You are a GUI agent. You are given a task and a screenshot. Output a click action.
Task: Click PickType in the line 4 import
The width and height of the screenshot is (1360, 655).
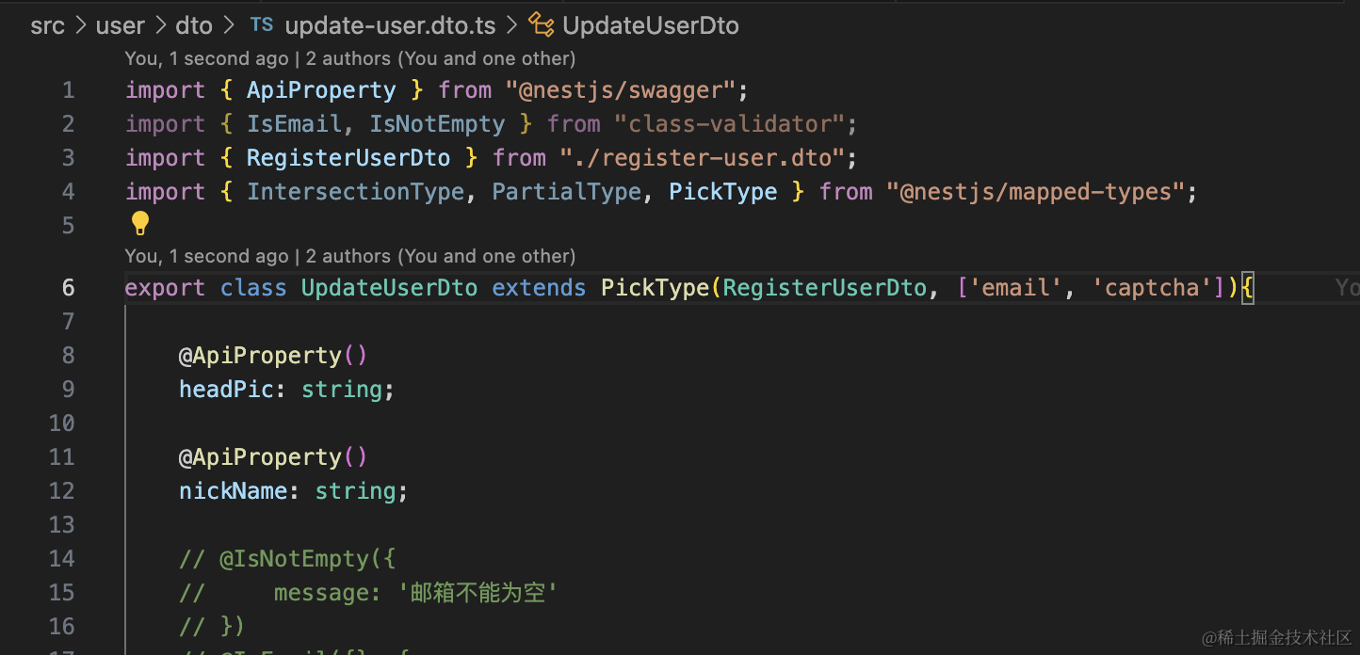pos(723,192)
